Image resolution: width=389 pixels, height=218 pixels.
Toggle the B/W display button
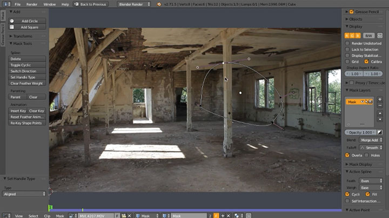click(x=368, y=36)
